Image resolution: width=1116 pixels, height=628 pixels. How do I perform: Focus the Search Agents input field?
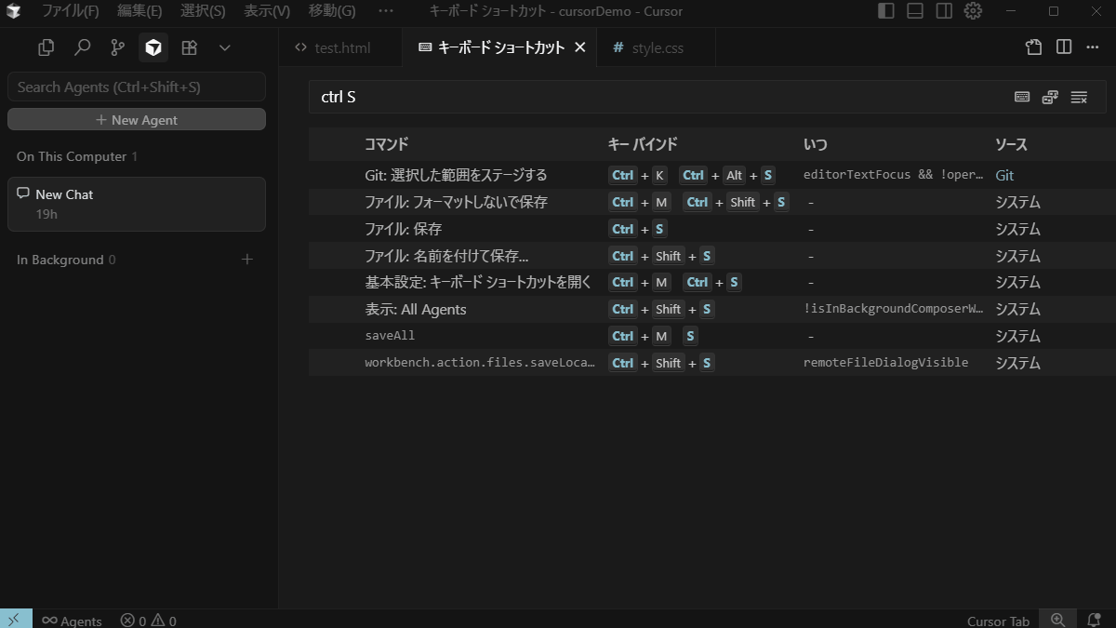point(137,87)
